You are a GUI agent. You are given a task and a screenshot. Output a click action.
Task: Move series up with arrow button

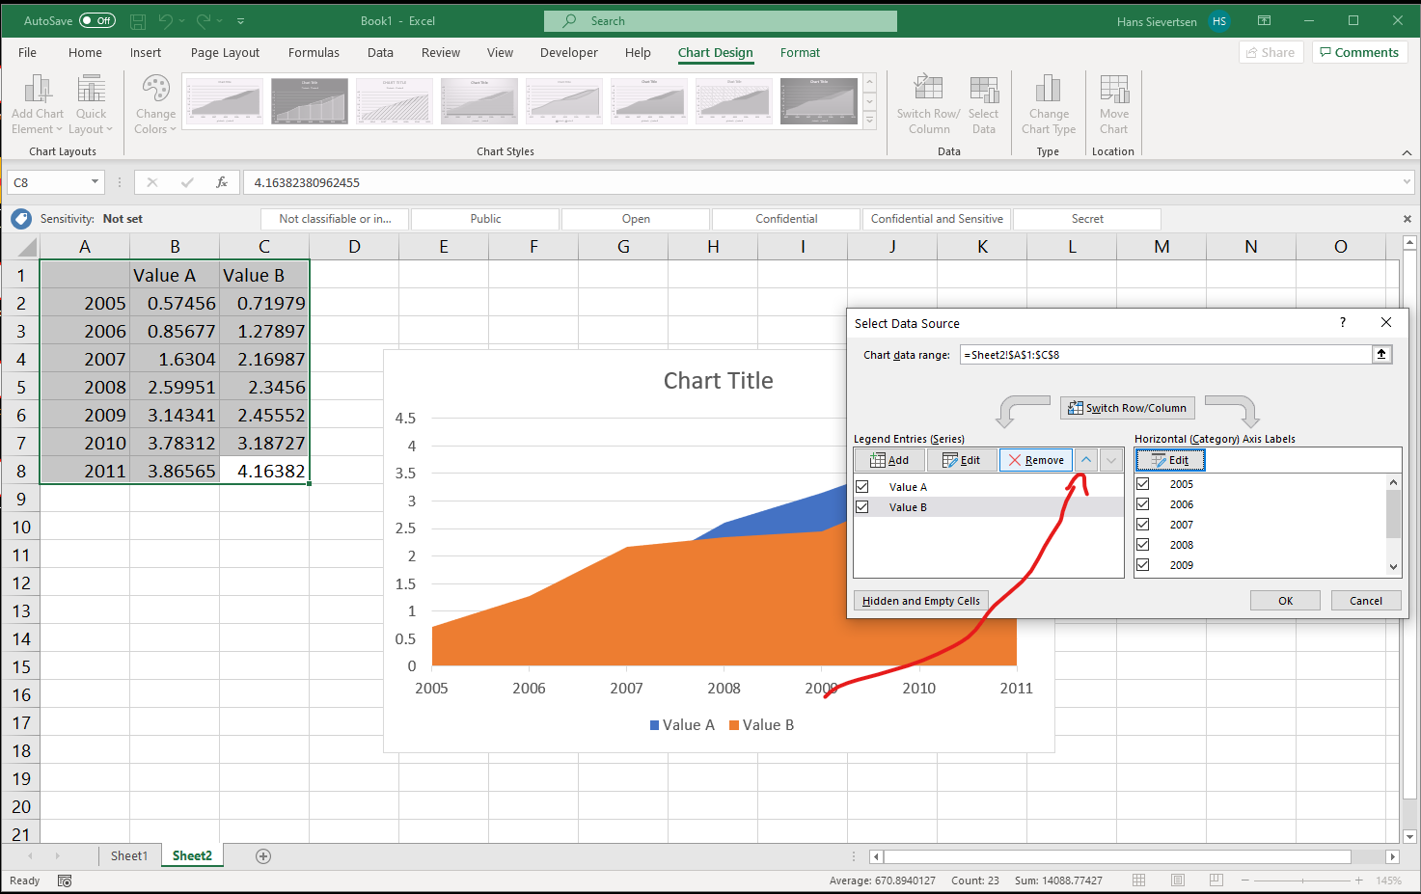pyautogui.click(x=1086, y=460)
